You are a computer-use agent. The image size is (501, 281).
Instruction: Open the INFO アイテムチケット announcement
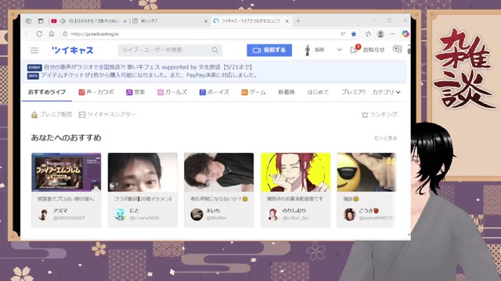click(x=142, y=75)
